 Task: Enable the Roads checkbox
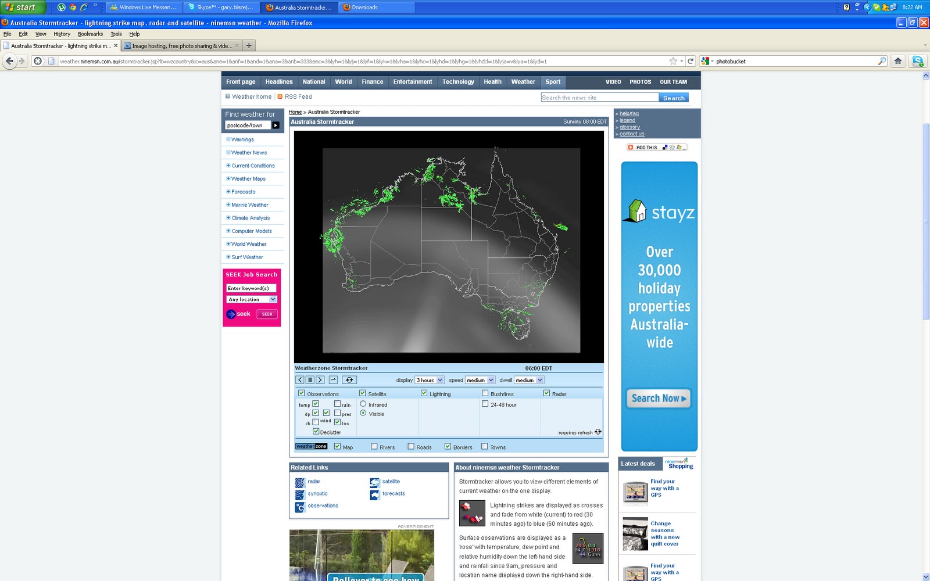pyautogui.click(x=411, y=446)
